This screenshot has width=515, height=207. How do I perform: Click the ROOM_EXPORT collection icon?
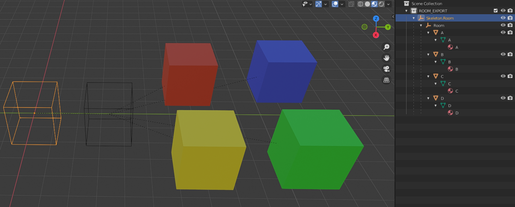[414, 11]
